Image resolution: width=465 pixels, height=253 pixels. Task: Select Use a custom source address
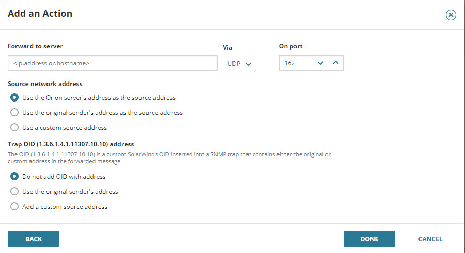(x=15, y=128)
